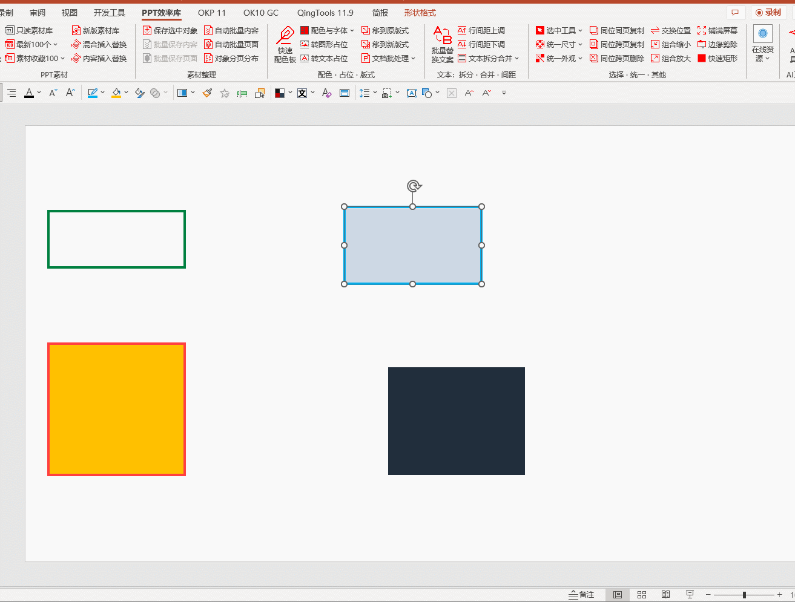Open the OKP 11 ribbon tab
795x602 pixels.
(212, 13)
